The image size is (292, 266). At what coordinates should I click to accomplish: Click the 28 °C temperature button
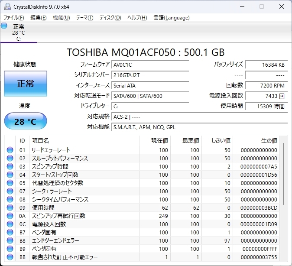coord(26,121)
